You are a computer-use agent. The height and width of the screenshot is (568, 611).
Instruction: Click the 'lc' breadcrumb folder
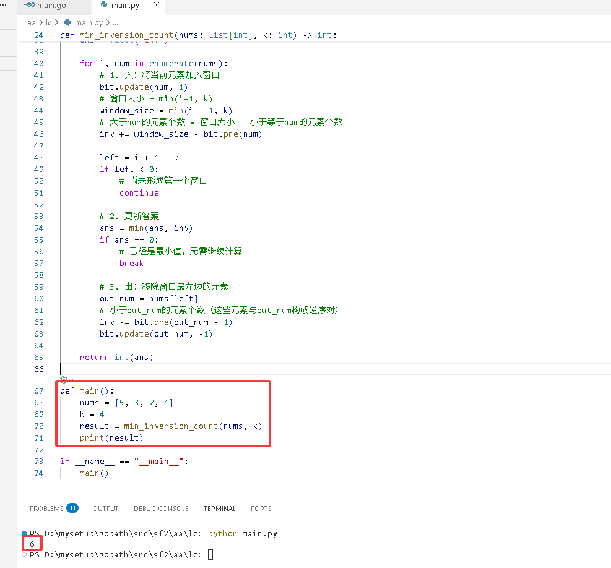click(49, 23)
